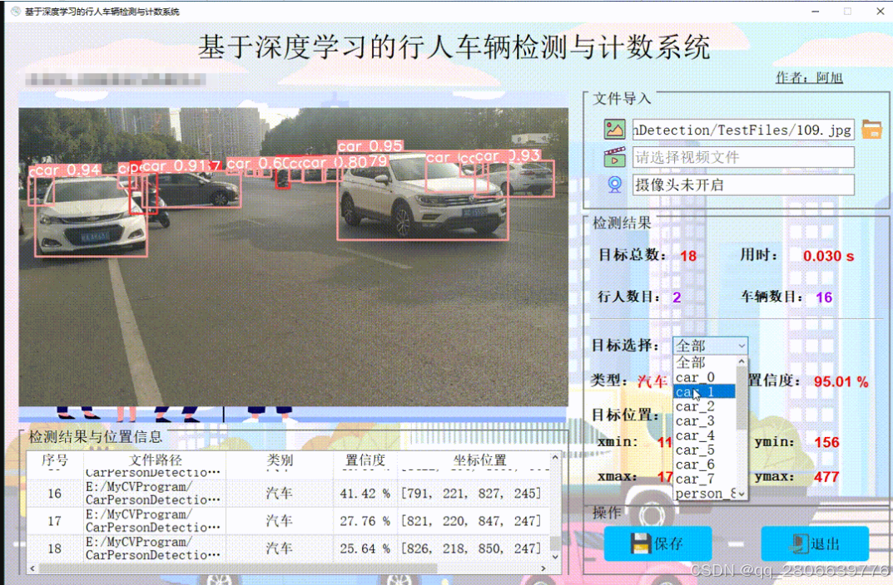Click the camera webcam icon

(x=614, y=184)
